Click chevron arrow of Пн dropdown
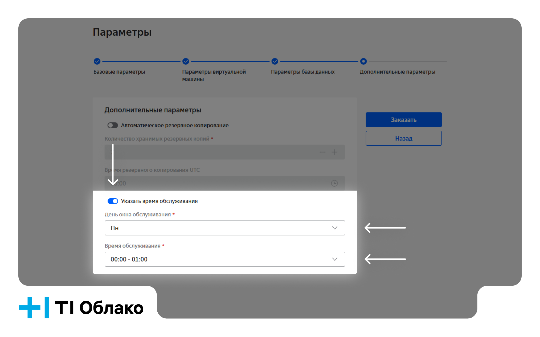This screenshot has height=337, width=540. coord(335,228)
